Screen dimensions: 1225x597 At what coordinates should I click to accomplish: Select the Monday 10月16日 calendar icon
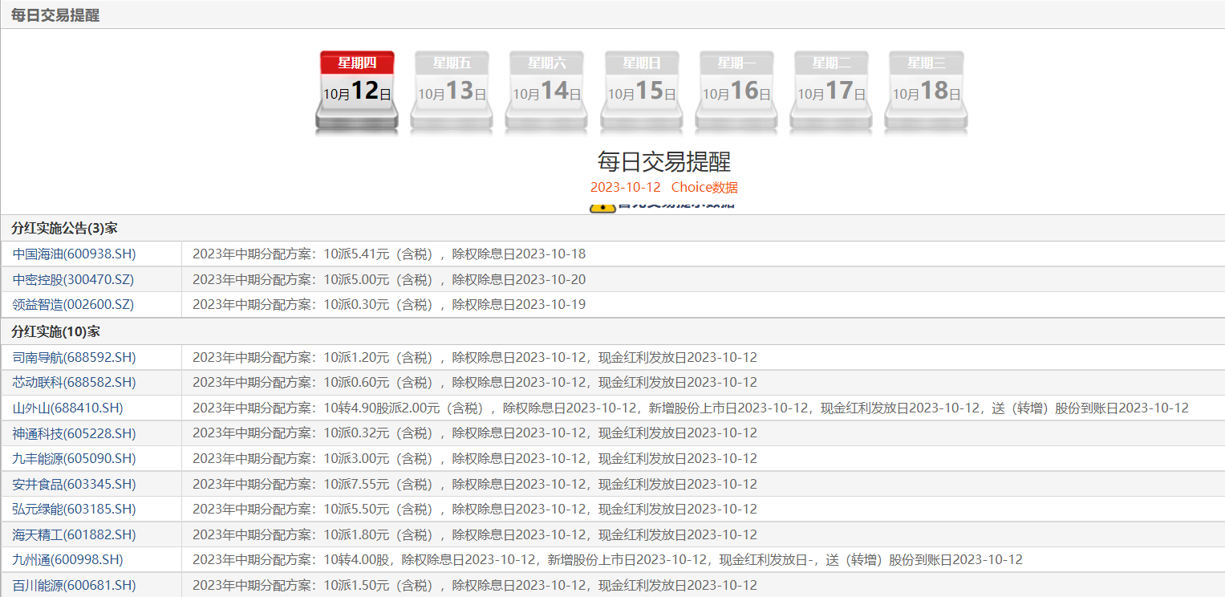(736, 91)
